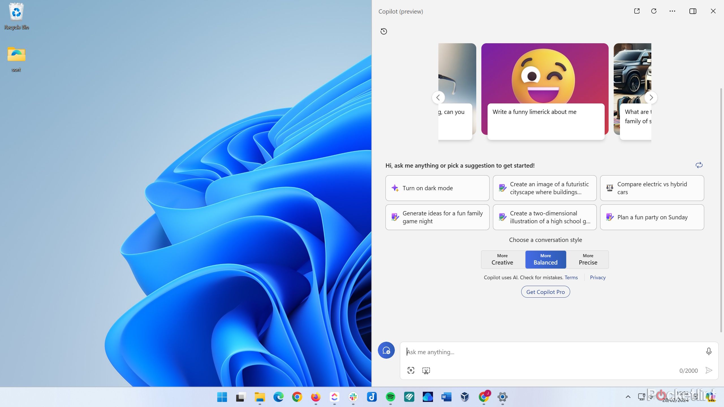The image size is (724, 407).
Task: Open the Privacy link
Action: [598, 278]
